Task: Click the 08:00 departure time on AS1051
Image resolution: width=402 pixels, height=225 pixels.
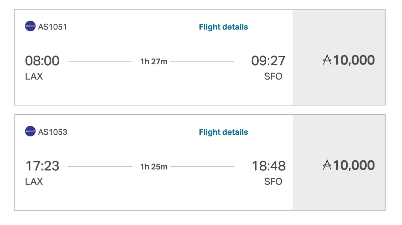Action: point(43,61)
